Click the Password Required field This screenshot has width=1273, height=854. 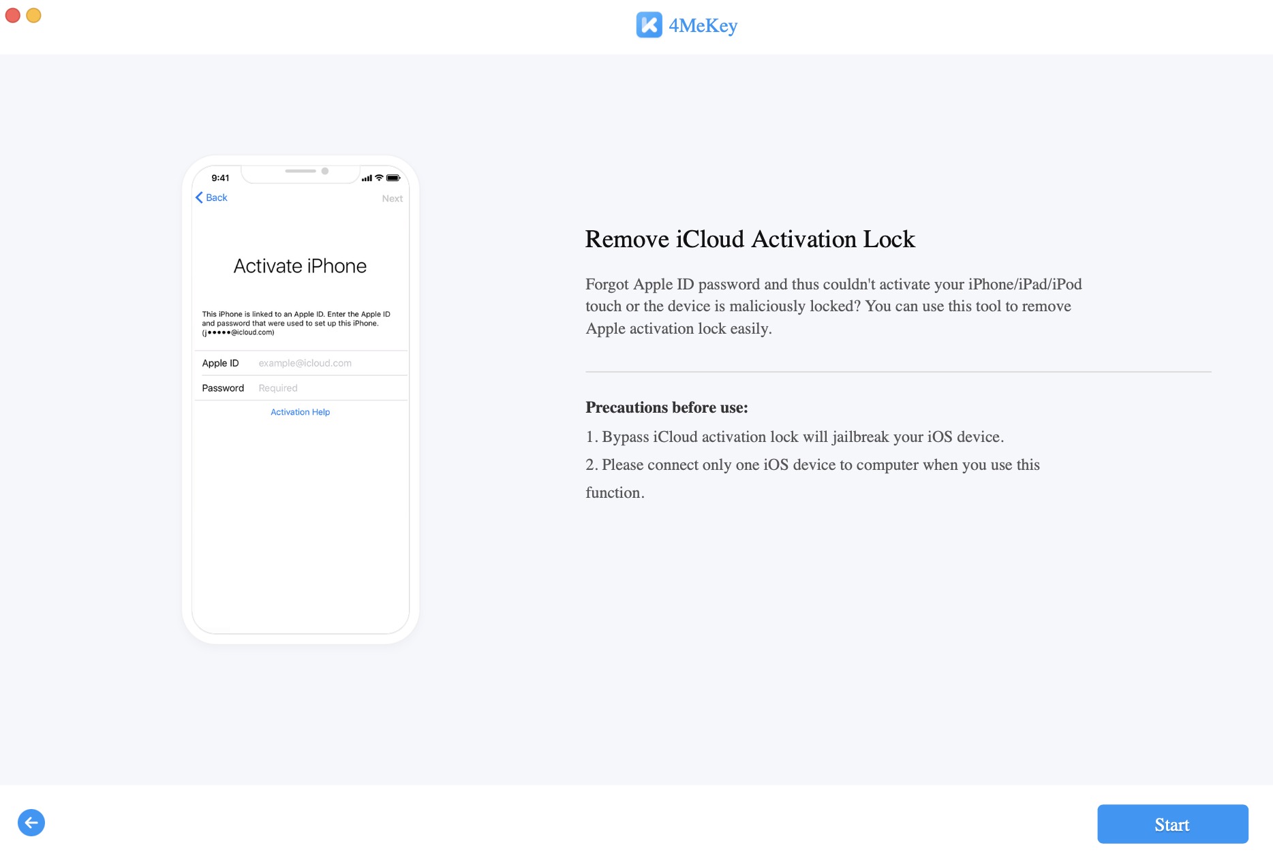click(301, 388)
